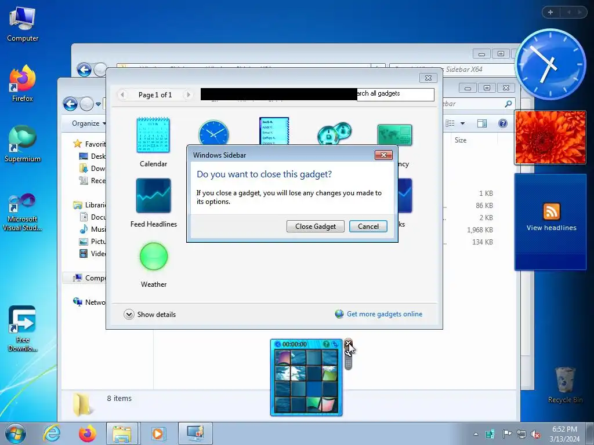The image size is (594, 445).
Task: Open the Start menu
Action: point(15,433)
